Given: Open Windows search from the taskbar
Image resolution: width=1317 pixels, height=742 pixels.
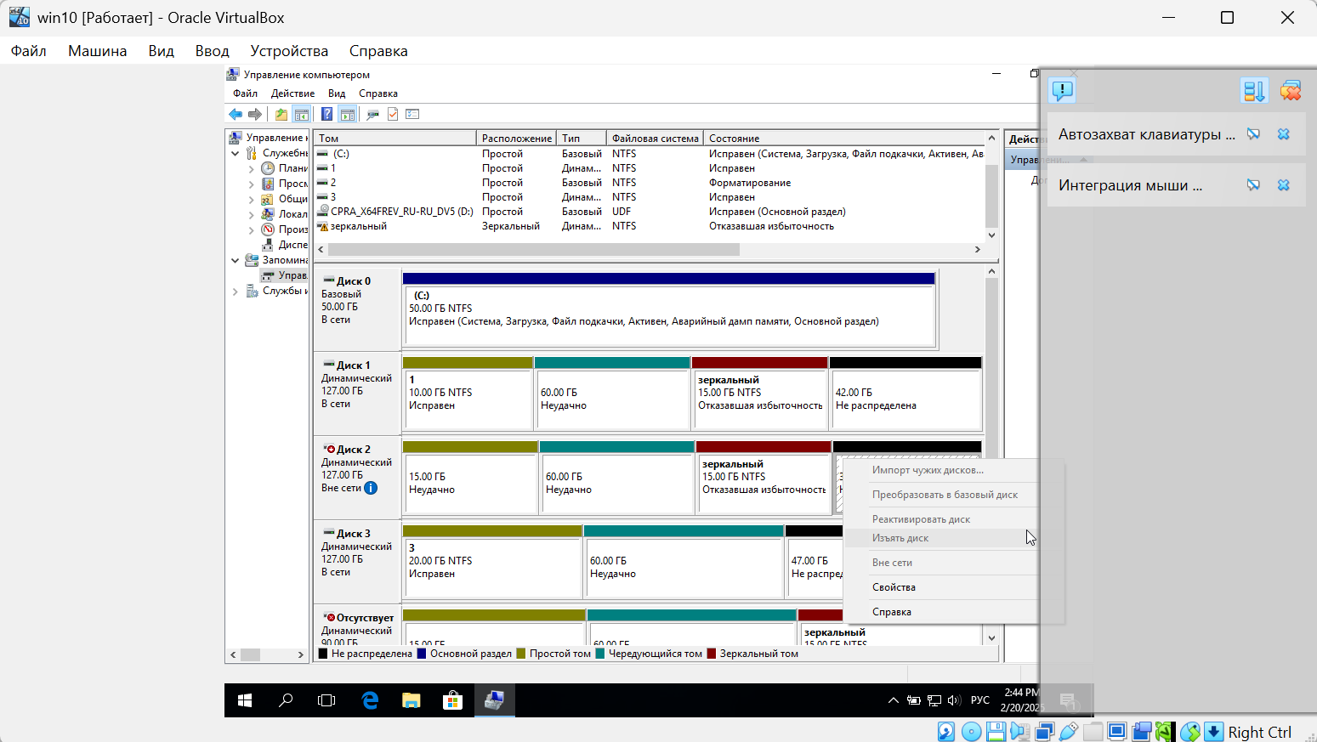Looking at the screenshot, I should pyautogui.click(x=286, y=700).
